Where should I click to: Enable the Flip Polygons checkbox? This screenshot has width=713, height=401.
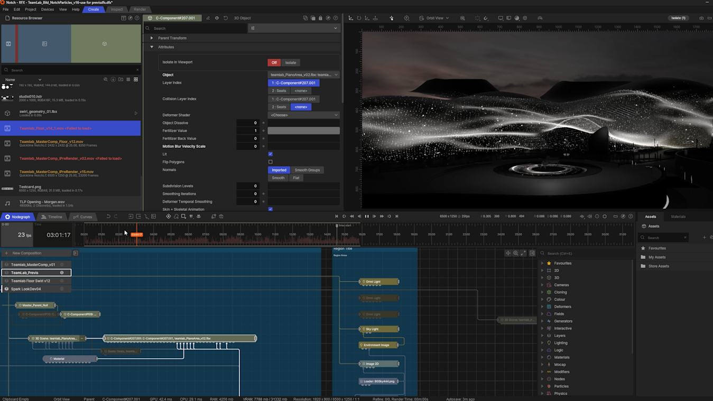click(271, 162)
